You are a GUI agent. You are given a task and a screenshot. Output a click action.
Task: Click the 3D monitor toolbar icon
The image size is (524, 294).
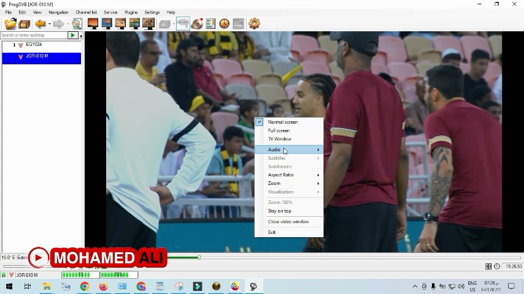coord(120,24)
